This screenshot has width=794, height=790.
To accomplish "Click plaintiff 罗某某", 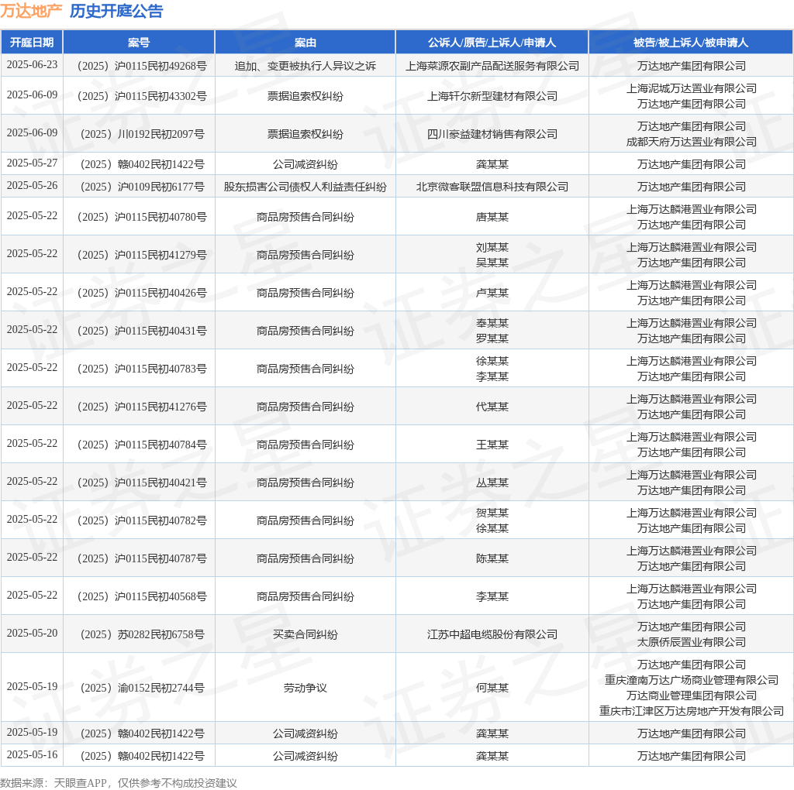I will [492, 339].
